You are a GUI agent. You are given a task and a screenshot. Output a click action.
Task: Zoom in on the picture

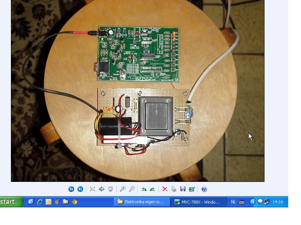123,189
